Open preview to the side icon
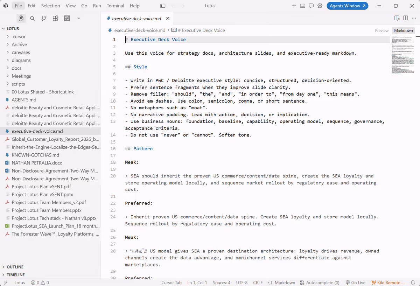 [x=397, y=18]
